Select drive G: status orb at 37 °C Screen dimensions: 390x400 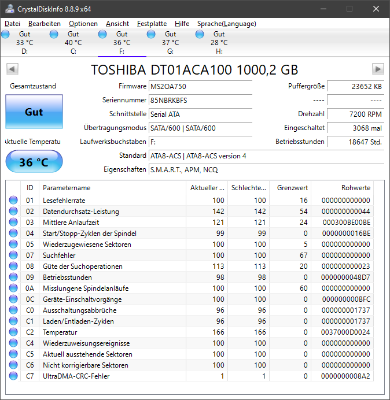(x=151, y=34)
